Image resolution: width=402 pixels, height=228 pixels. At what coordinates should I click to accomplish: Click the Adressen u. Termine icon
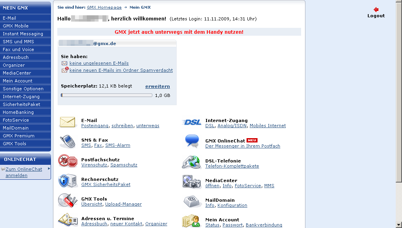pyautogui.click(x=68, y=221)
